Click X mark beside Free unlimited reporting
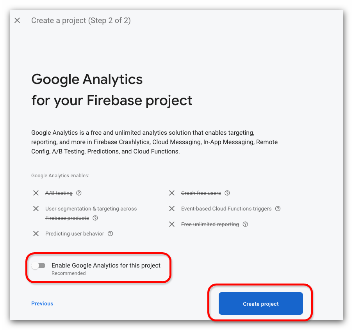The image size is (353, 330). point(172,224)
